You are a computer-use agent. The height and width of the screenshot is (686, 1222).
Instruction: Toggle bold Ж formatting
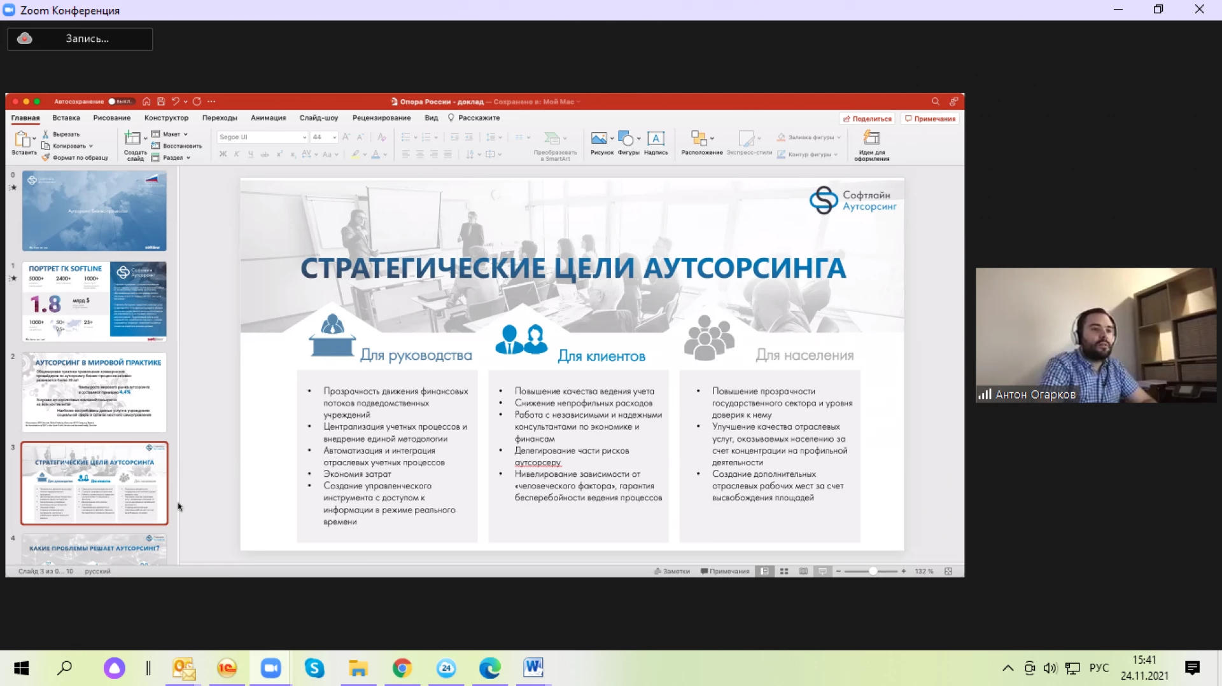[x=223, y=154]
